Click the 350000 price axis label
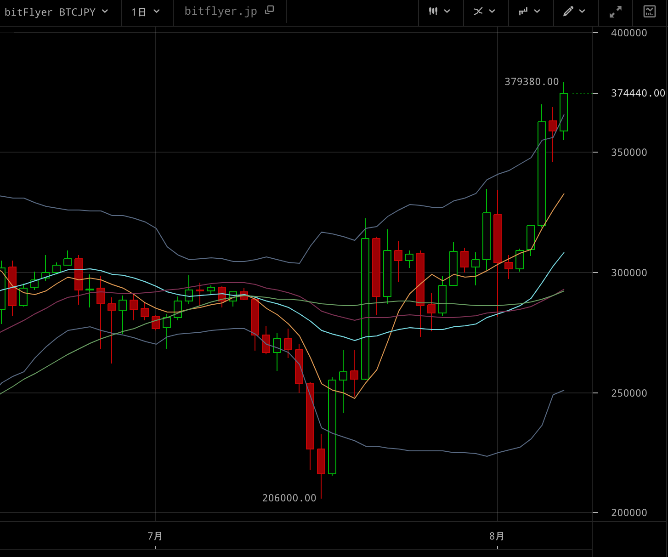Viewport: 668px width, 557px height. tap(629, 153)
